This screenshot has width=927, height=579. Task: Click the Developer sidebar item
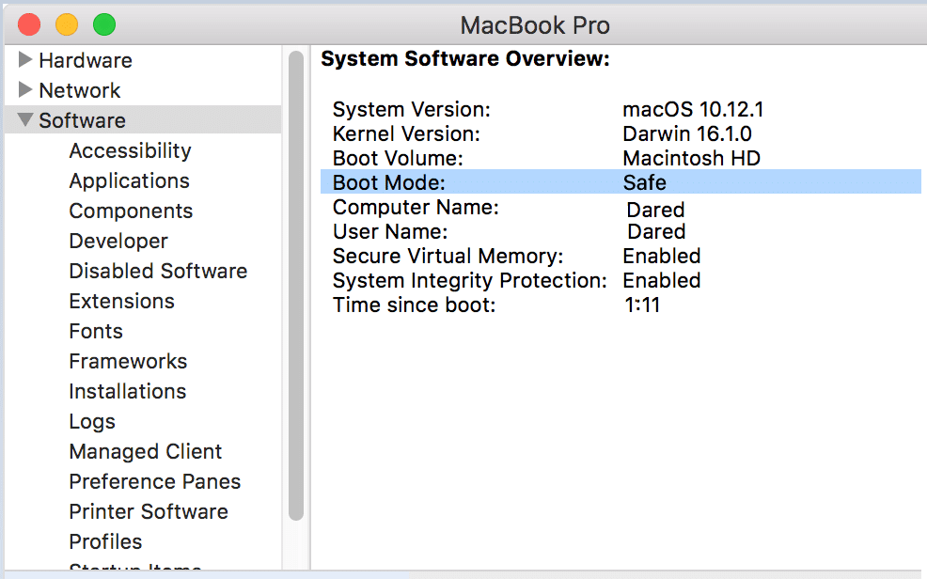pyautogui.click(x=118, y=241)
